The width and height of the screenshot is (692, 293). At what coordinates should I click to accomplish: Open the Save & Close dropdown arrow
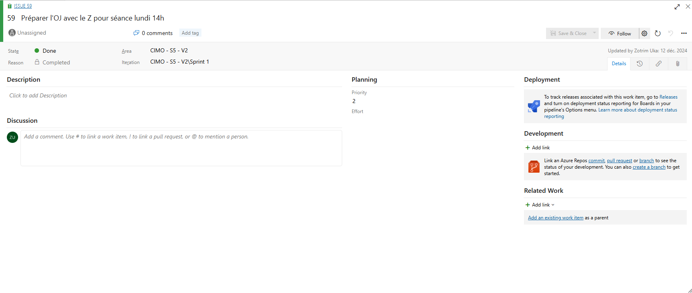coord(594,33)
